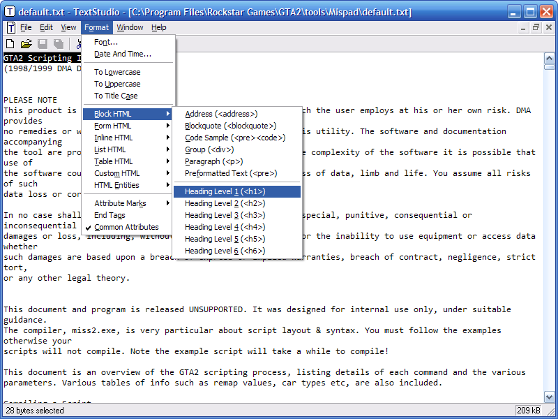Click the New document toolbar icon
This screenshot has height=419, width=558.
pyautogui.click(x=10, y=44)
